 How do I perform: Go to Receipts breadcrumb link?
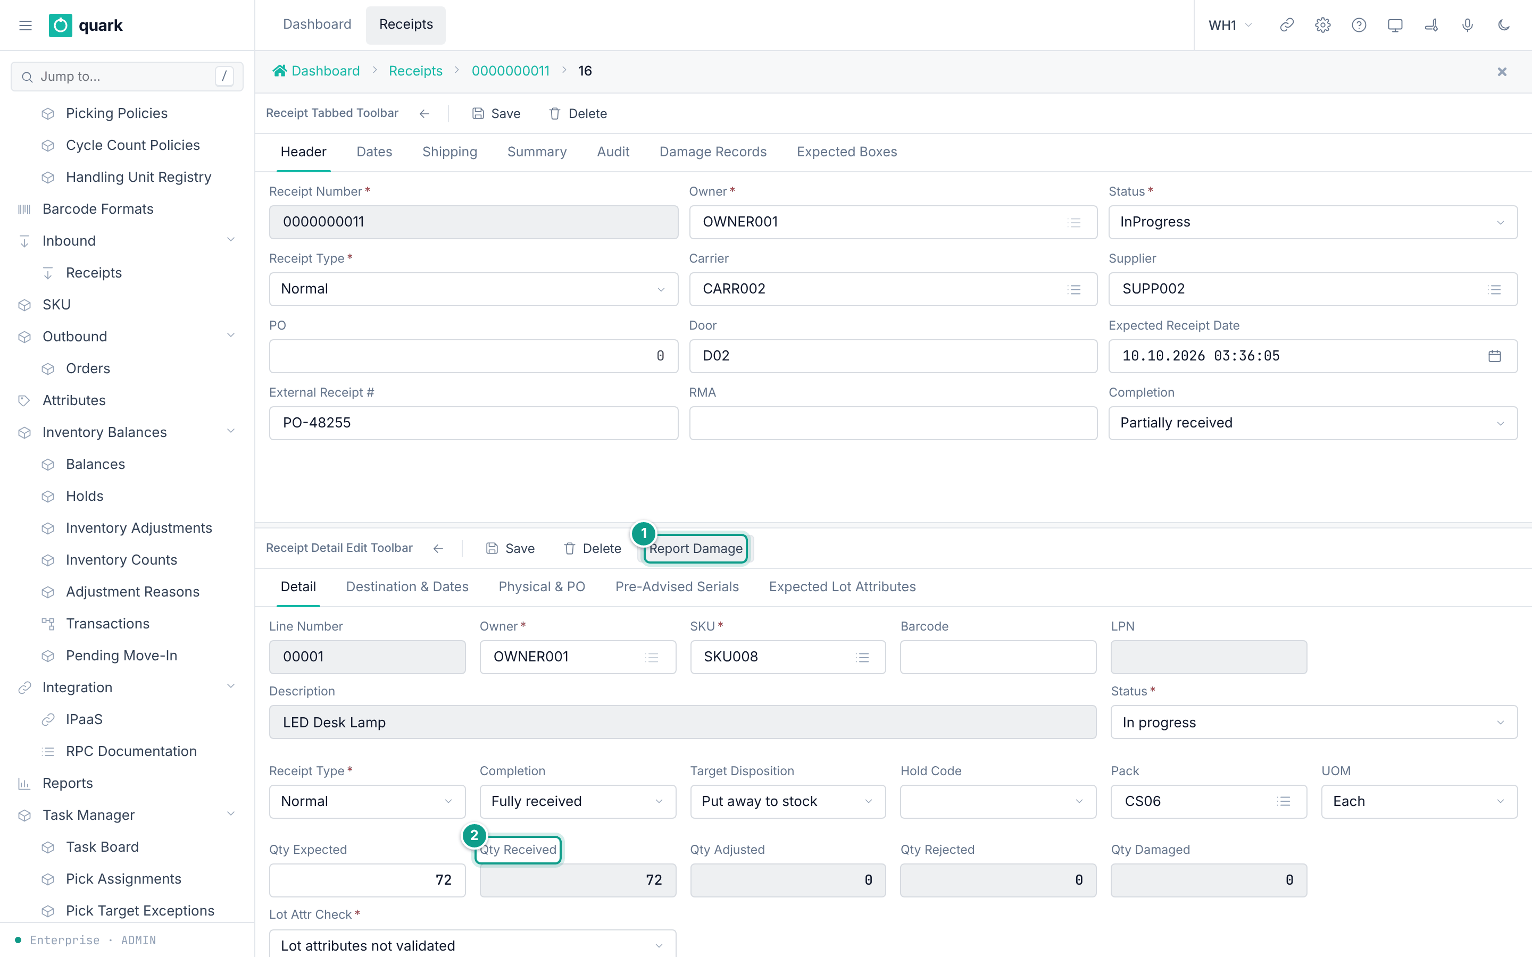point(415,71)
